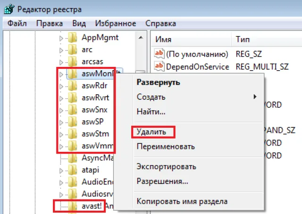302x214 pixels.
Task: Choose Переименовать in the context menu
Action: (x=166, y=147)
